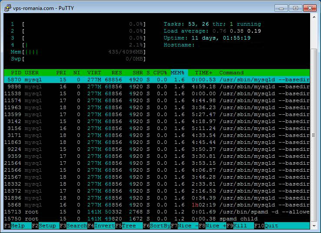Image resolution: width=321 pixels, height=233 pixels.
Task: Select process row with PID 18372
Action: click(157, 191)
